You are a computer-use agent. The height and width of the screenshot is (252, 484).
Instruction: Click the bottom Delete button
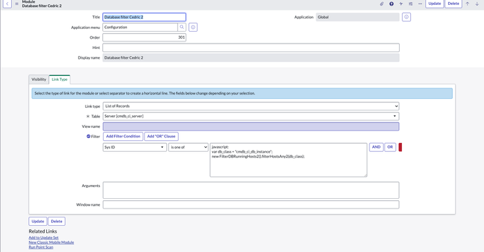click(x=57, y=221)
